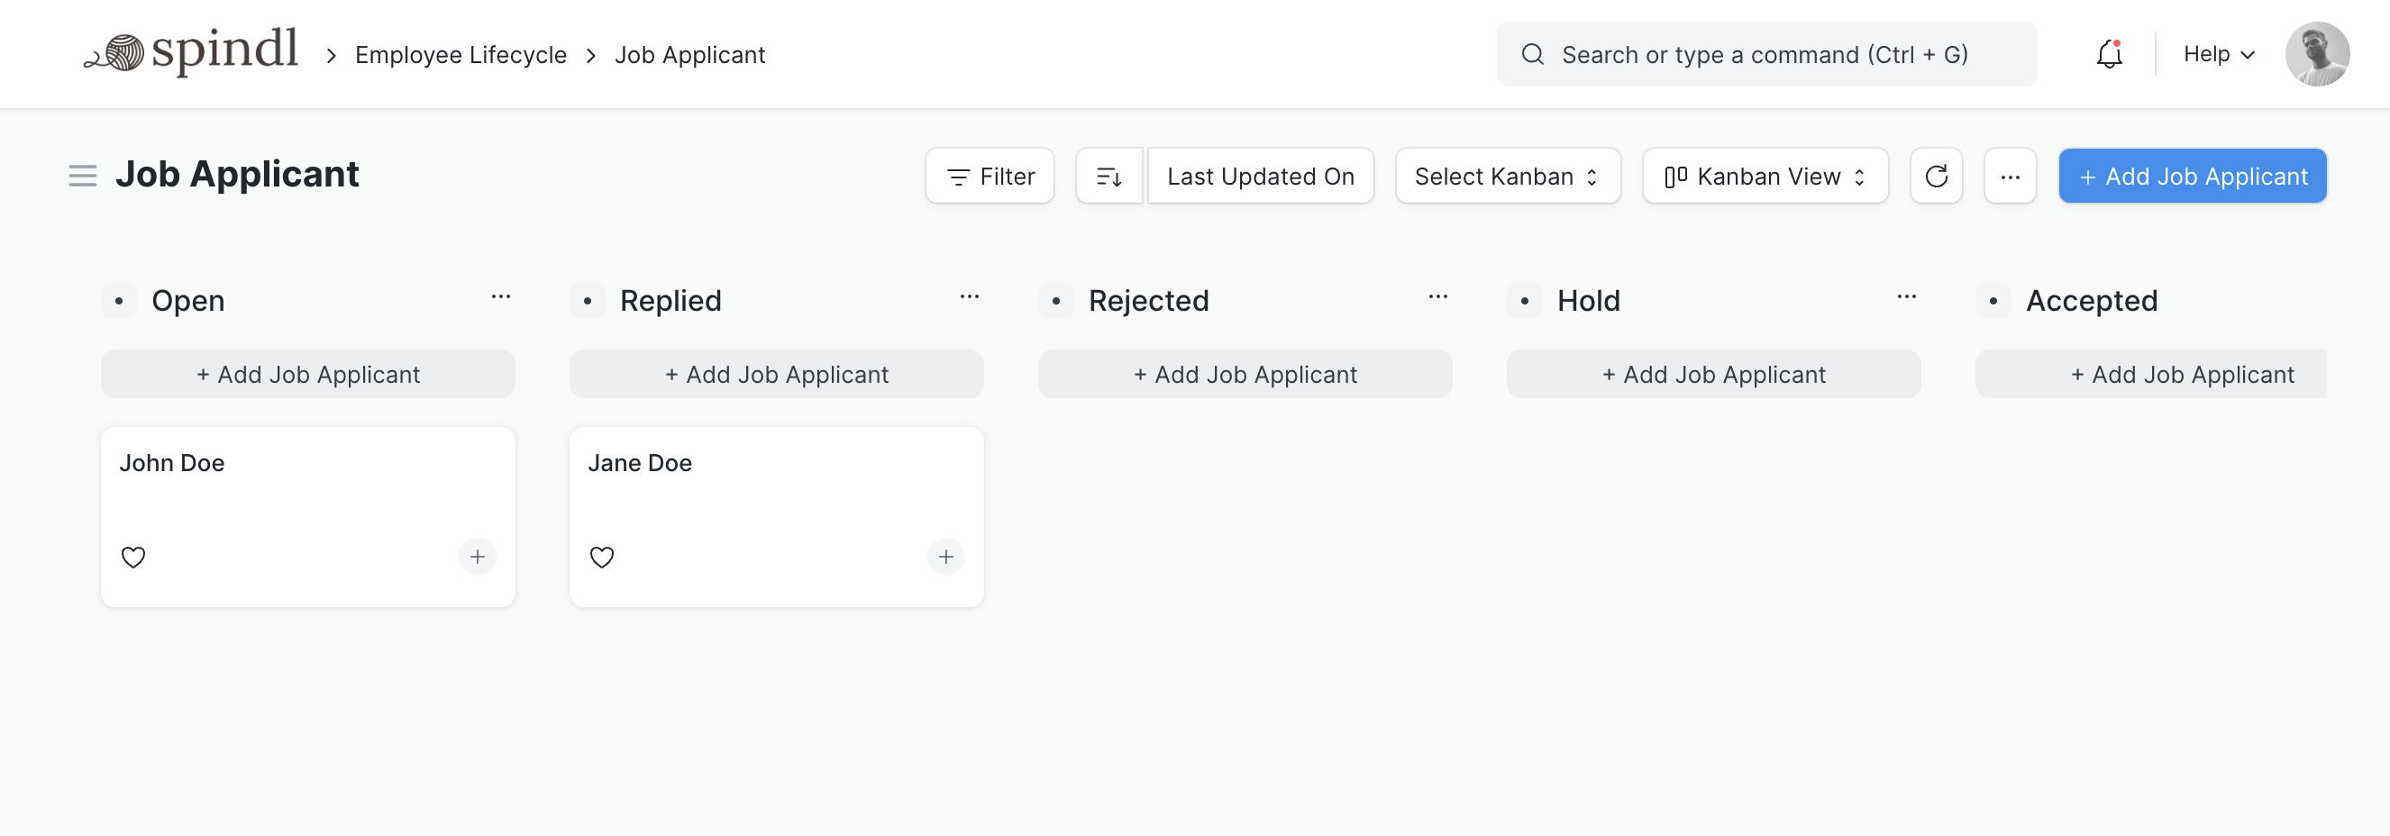Image resolution: width=2390 pixels, height=836 pixels.
Task: Open the toolbar more options menu
Action: tap(2010, 176)
